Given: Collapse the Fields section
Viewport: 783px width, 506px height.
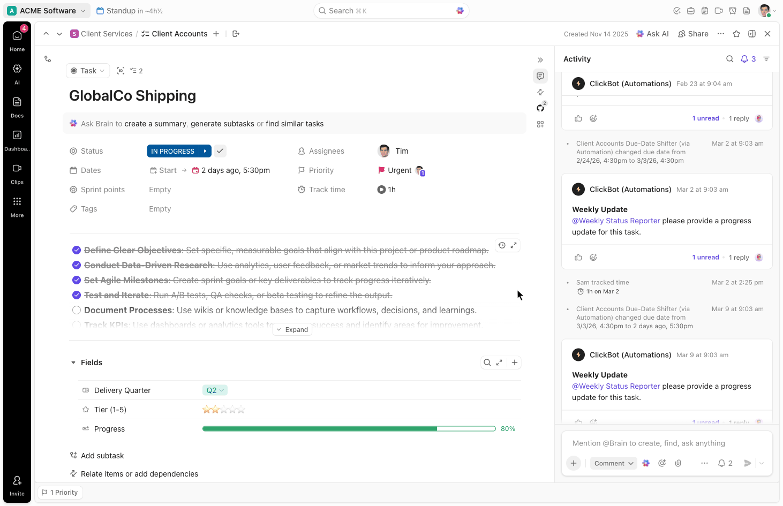Looking at the screenshot, I should pos(73,362).
